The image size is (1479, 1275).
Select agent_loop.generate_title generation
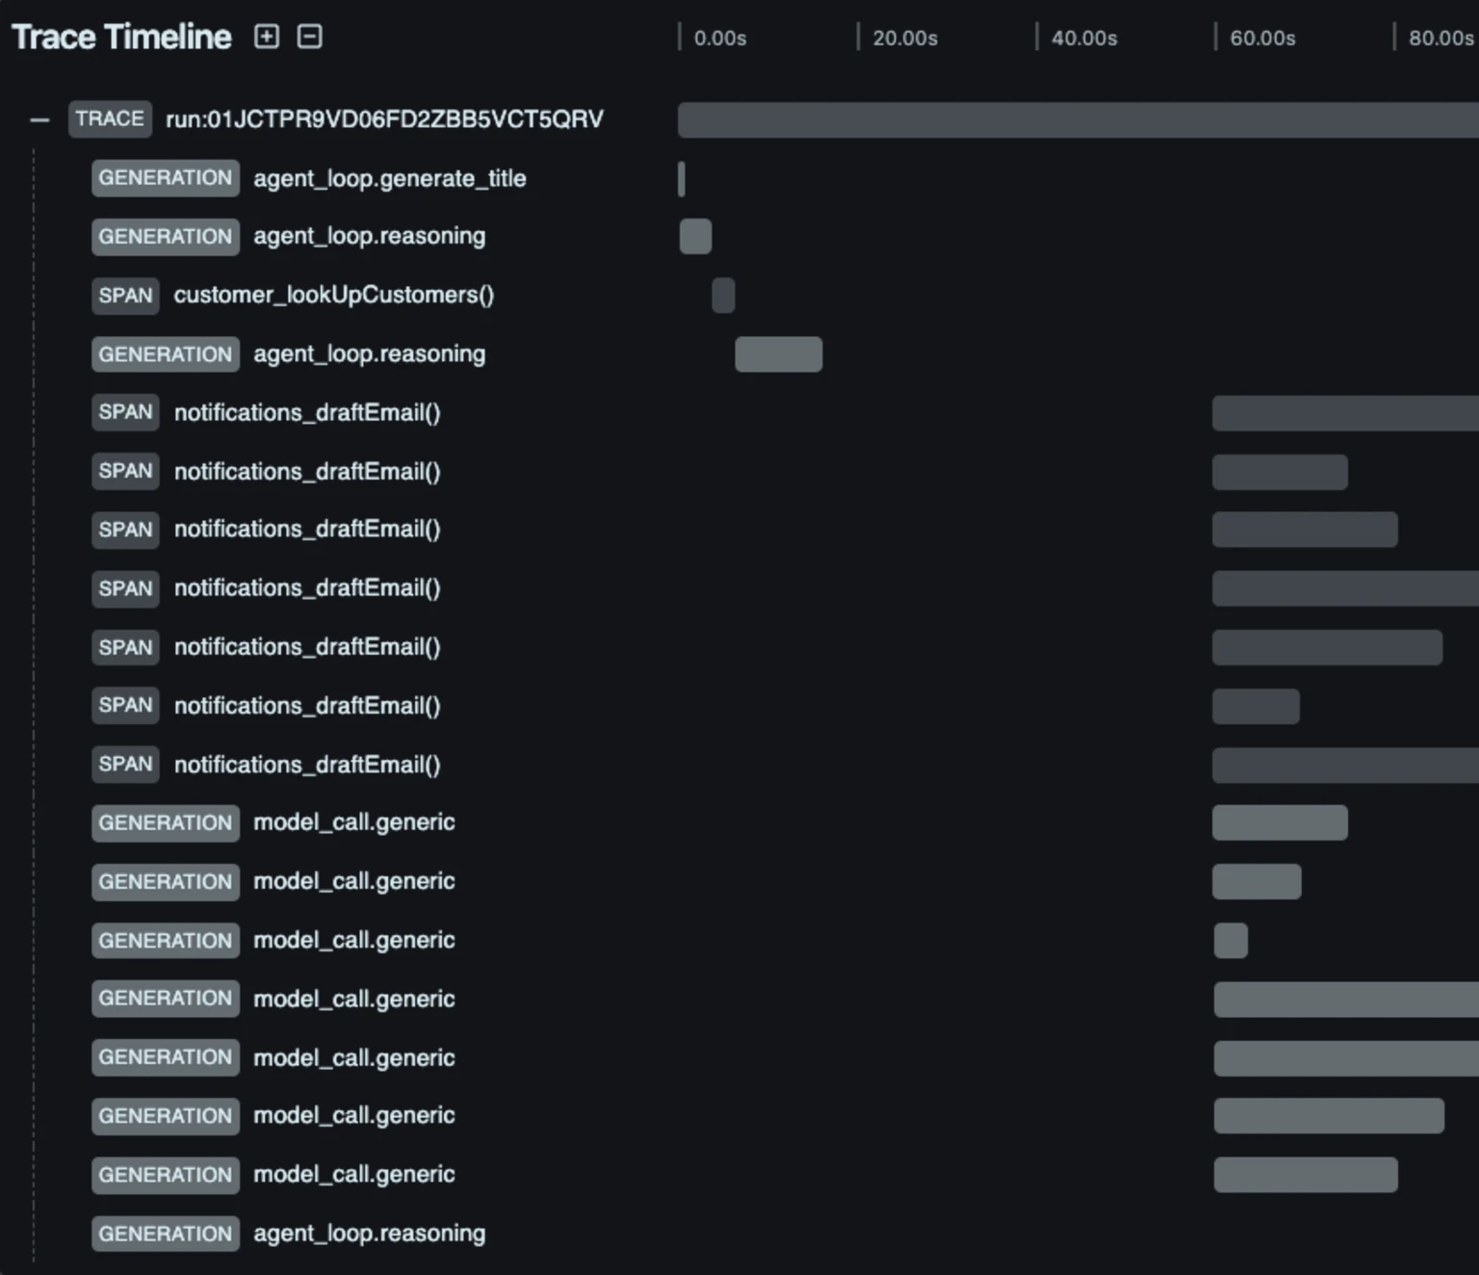pyautogui.click(x=389, y=178)
